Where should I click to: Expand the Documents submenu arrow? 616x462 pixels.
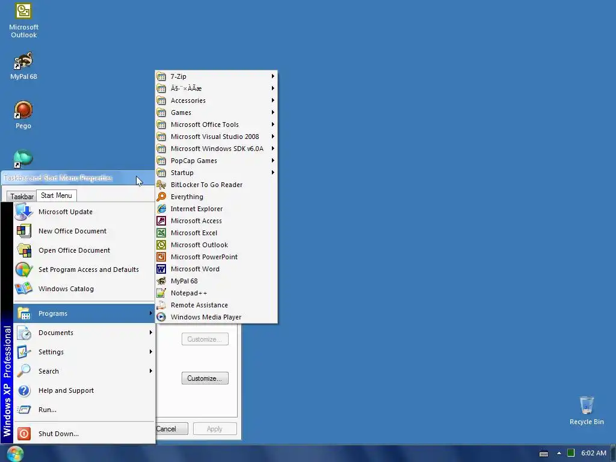click(150, 333)
